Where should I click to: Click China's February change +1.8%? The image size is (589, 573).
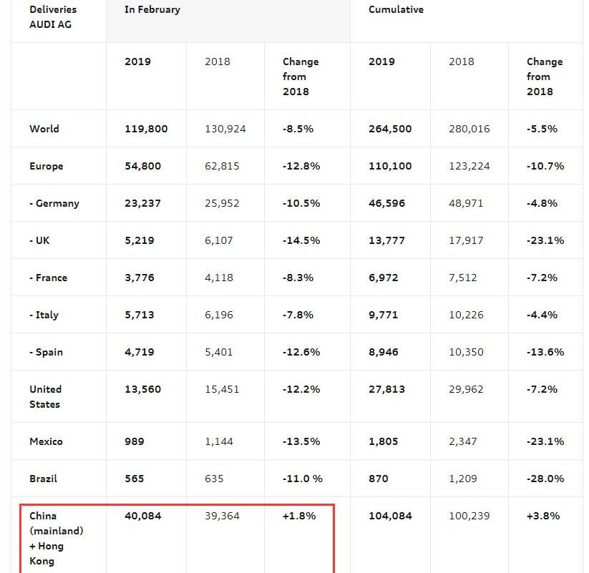tap(299, 516)
